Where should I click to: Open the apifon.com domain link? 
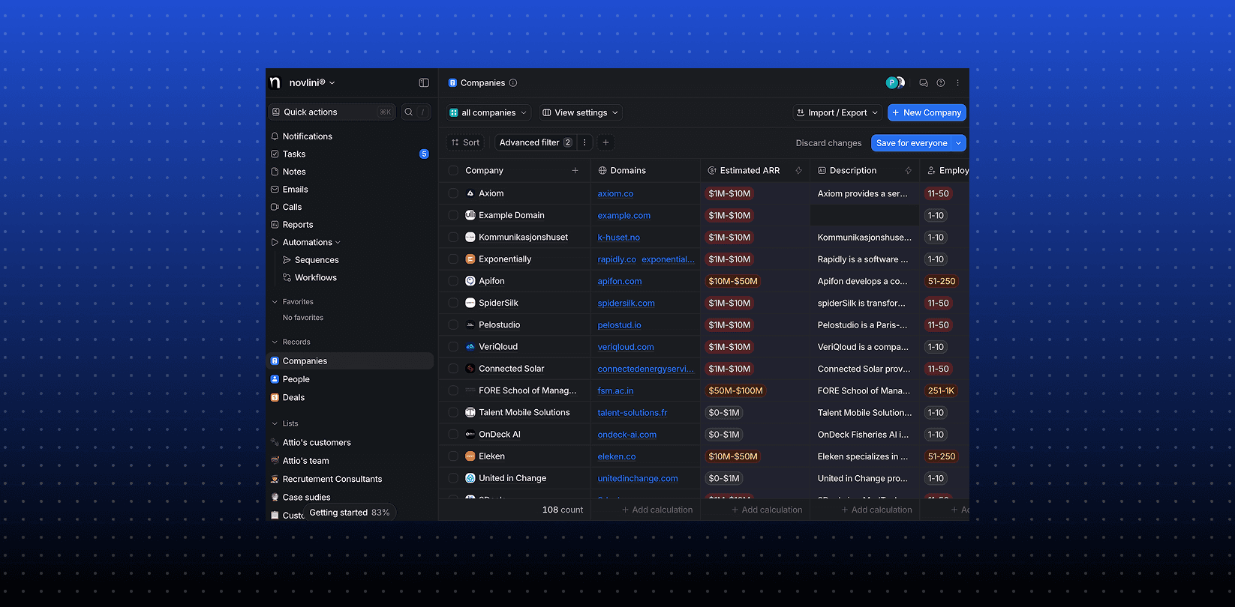(620, 282)
